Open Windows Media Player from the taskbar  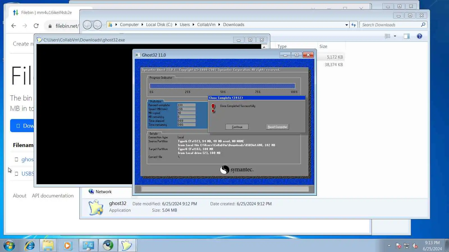point(67,246)
